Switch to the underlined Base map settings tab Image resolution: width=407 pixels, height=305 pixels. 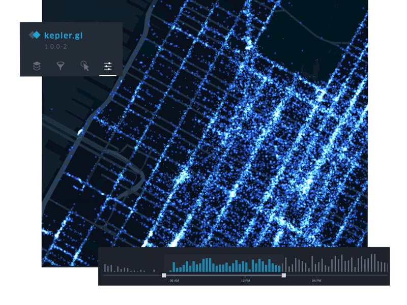(x=107, y=66)
